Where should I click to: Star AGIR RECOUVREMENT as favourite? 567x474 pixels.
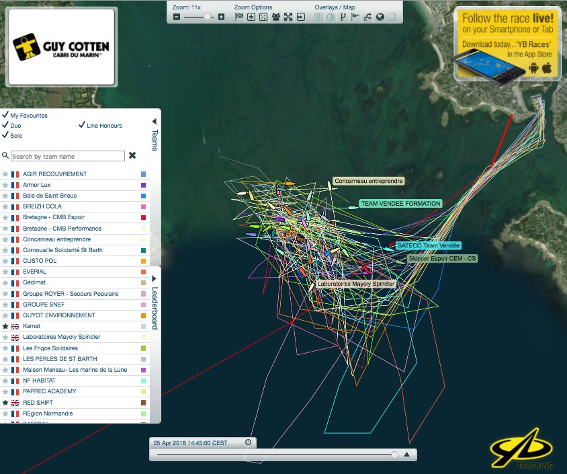pyautogui.click(x=5, y=174)
